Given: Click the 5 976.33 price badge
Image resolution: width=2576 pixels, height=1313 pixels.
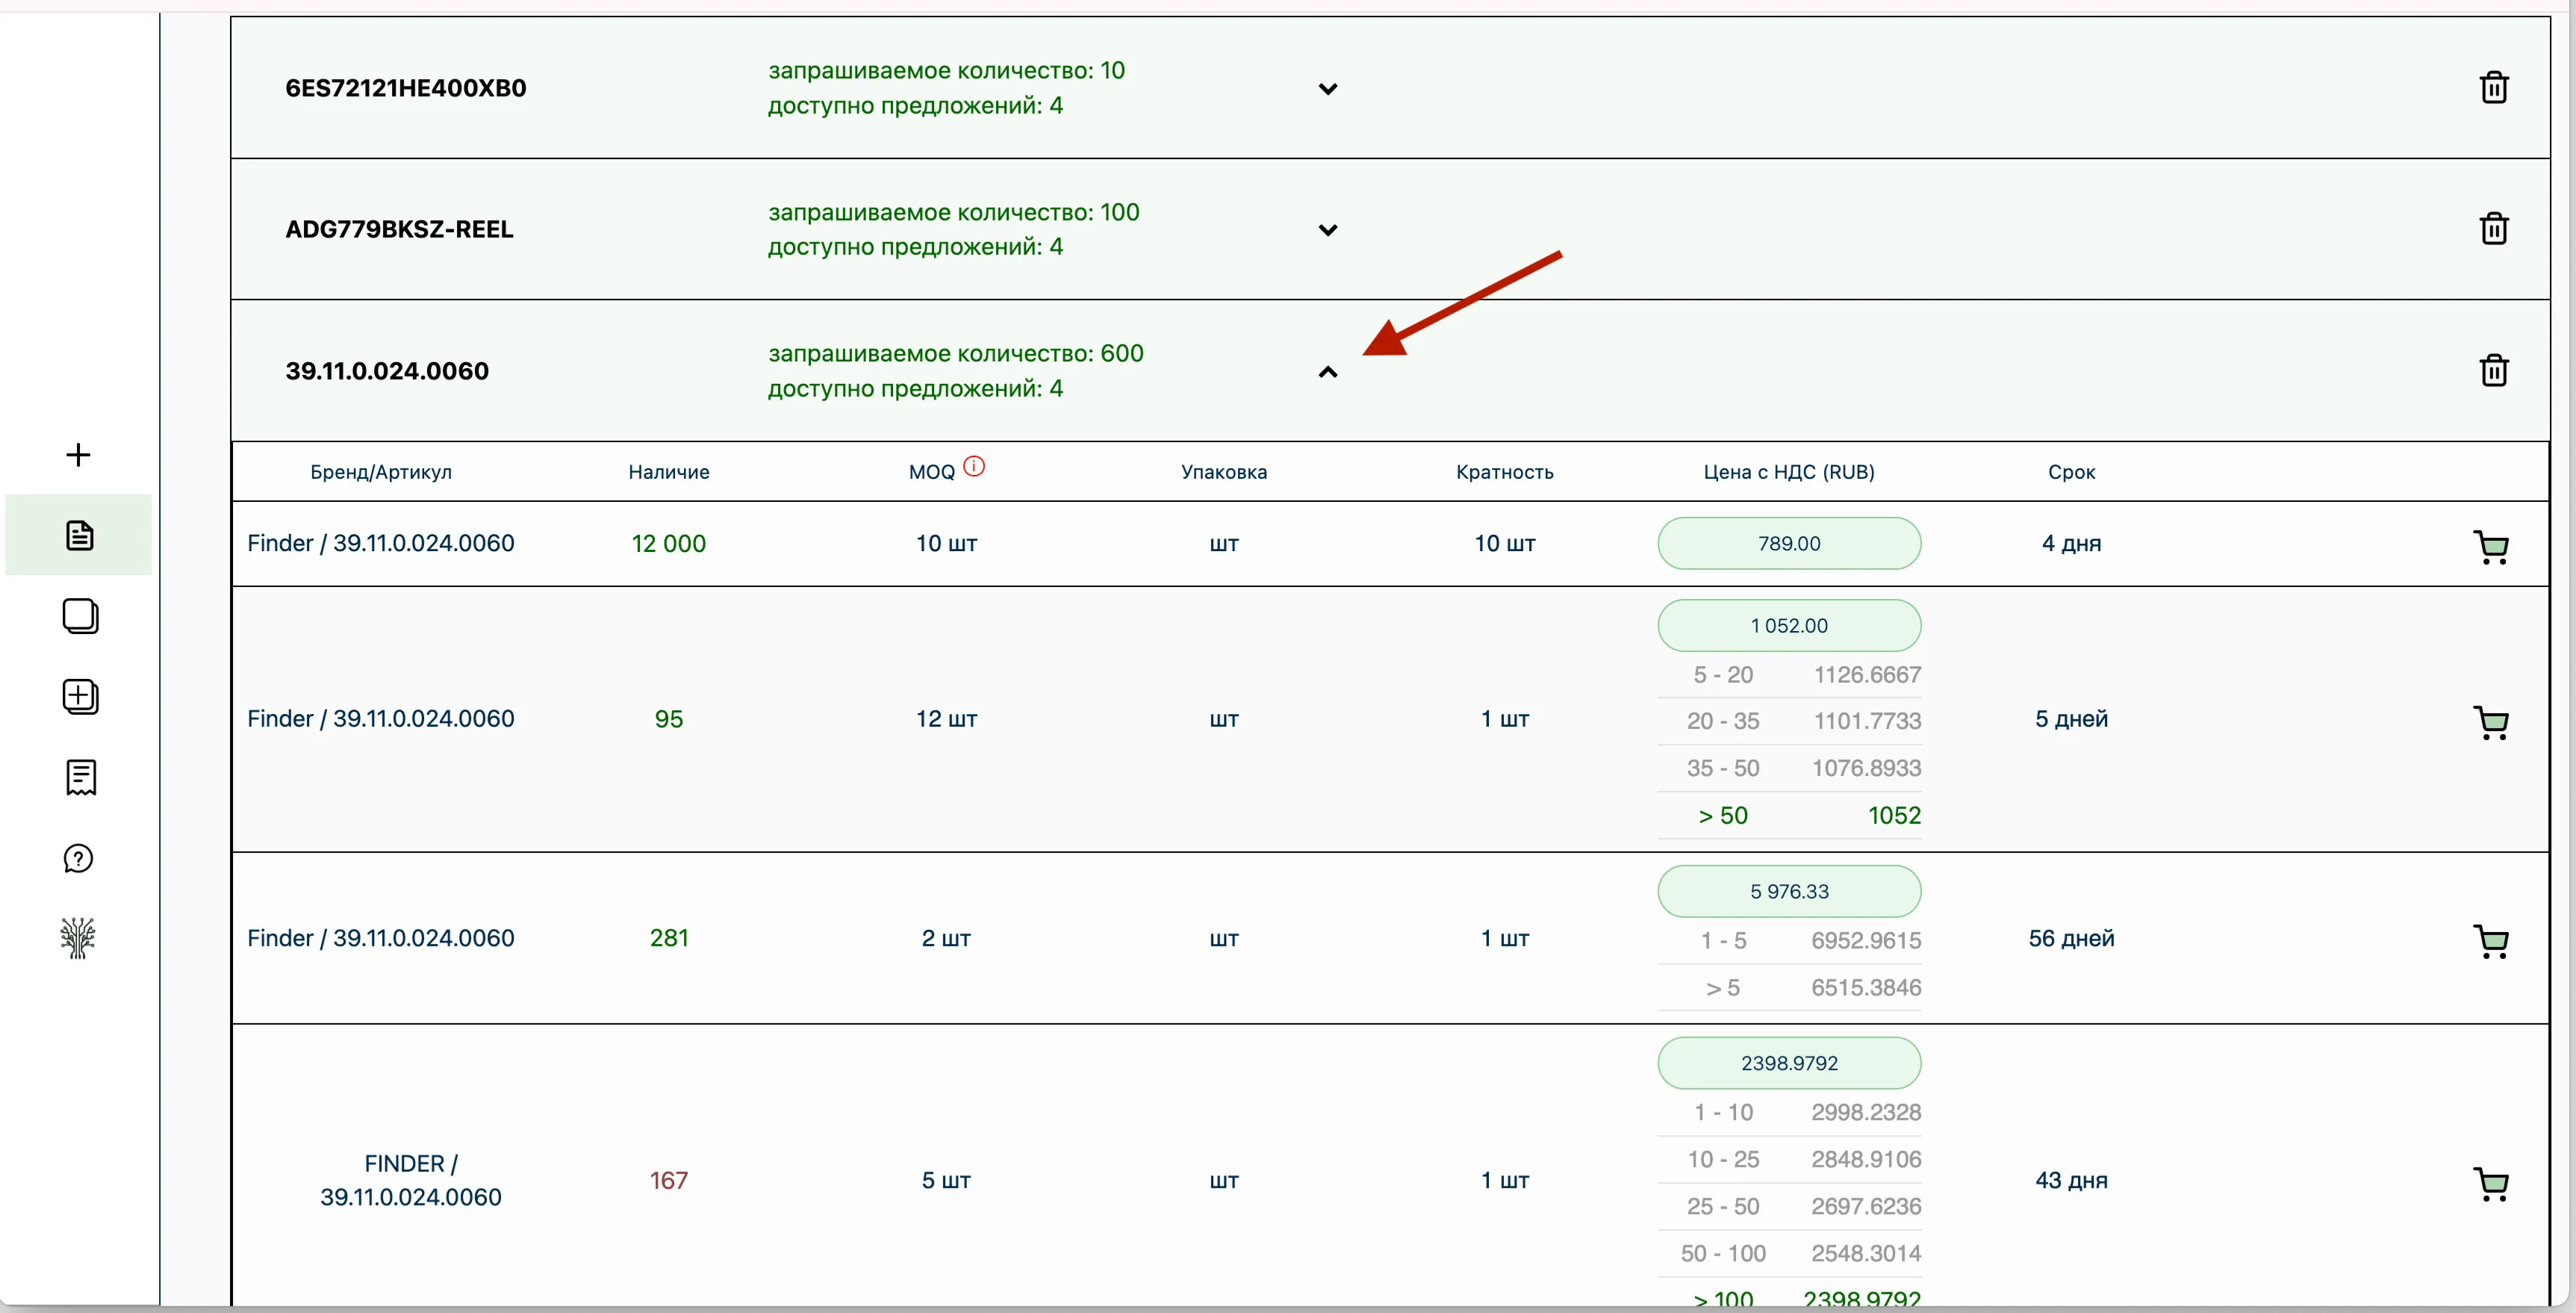Looking at the screenshot, I should tap(1788, 891).
